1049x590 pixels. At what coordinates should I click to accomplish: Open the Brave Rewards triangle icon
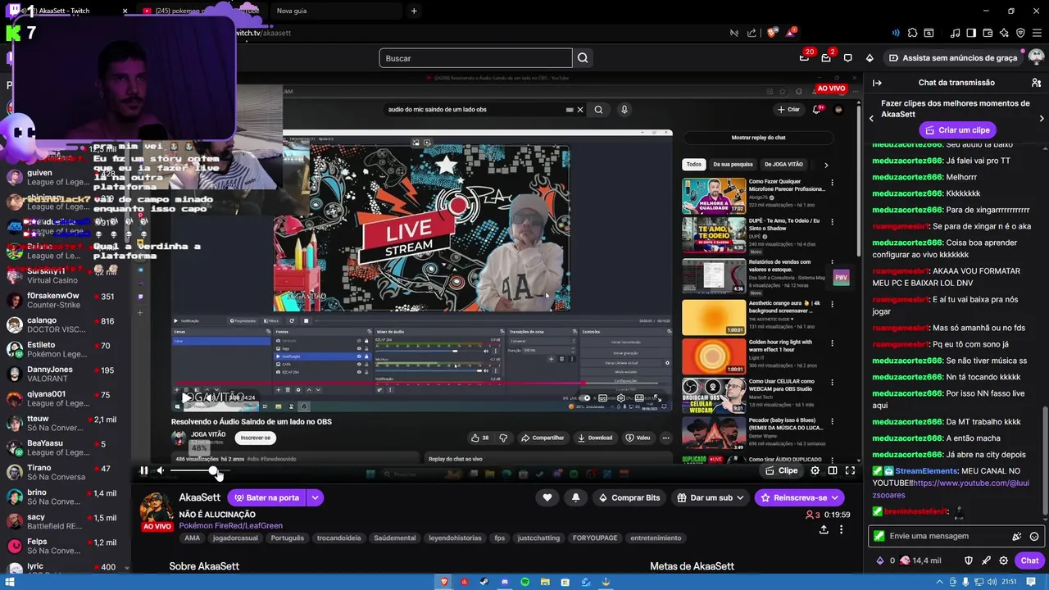coord(792,33)
